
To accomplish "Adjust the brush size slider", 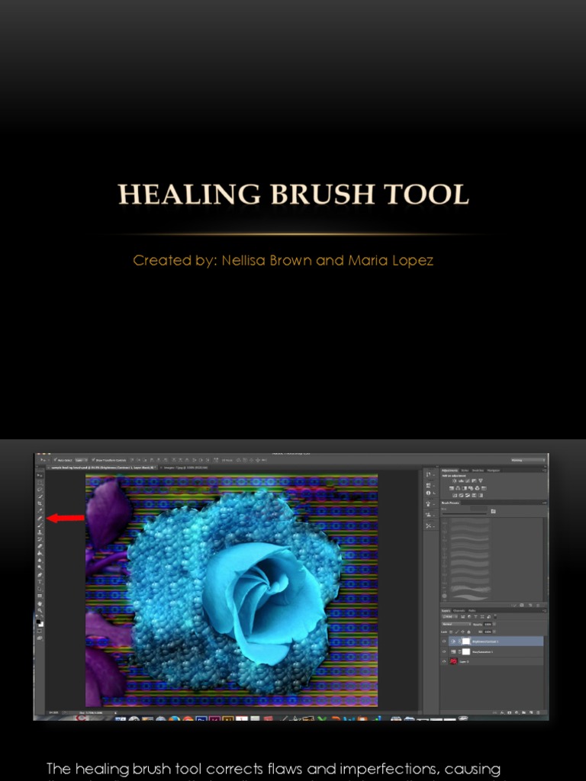I will click(465, 514).
